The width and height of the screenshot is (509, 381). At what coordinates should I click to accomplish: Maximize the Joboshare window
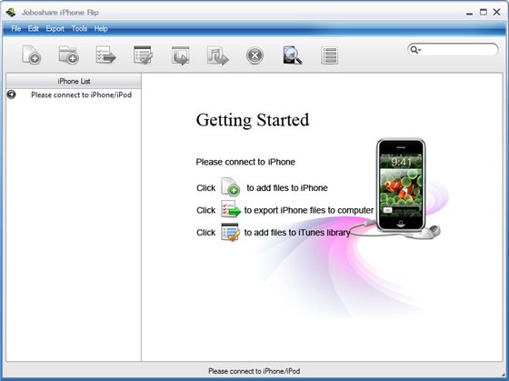click(484, 13)
